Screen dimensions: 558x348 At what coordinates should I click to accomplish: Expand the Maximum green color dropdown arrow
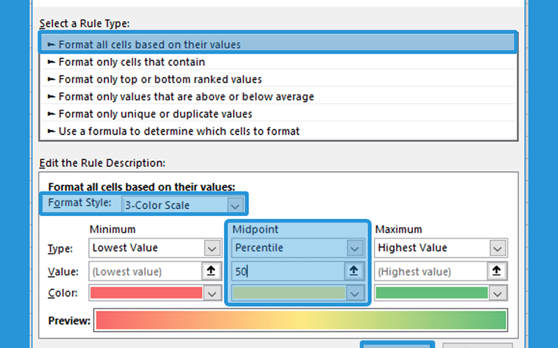(498, 293)
